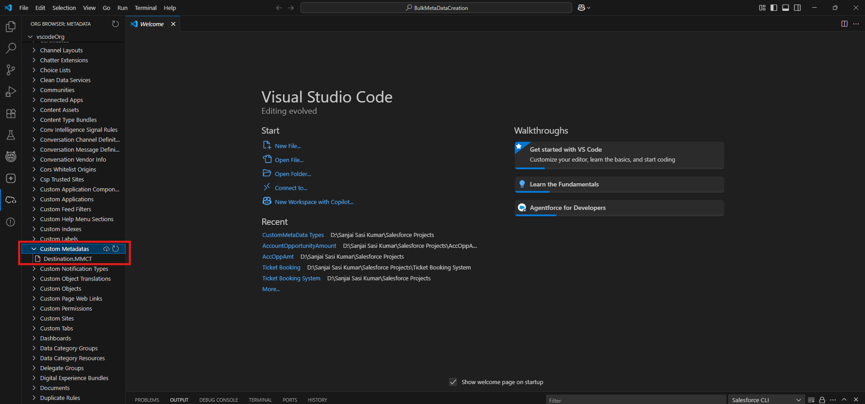
Task: Click the retrieve cloud icon on Custom Metadatas
Action: pyautogui.click(x=106, y=249)
